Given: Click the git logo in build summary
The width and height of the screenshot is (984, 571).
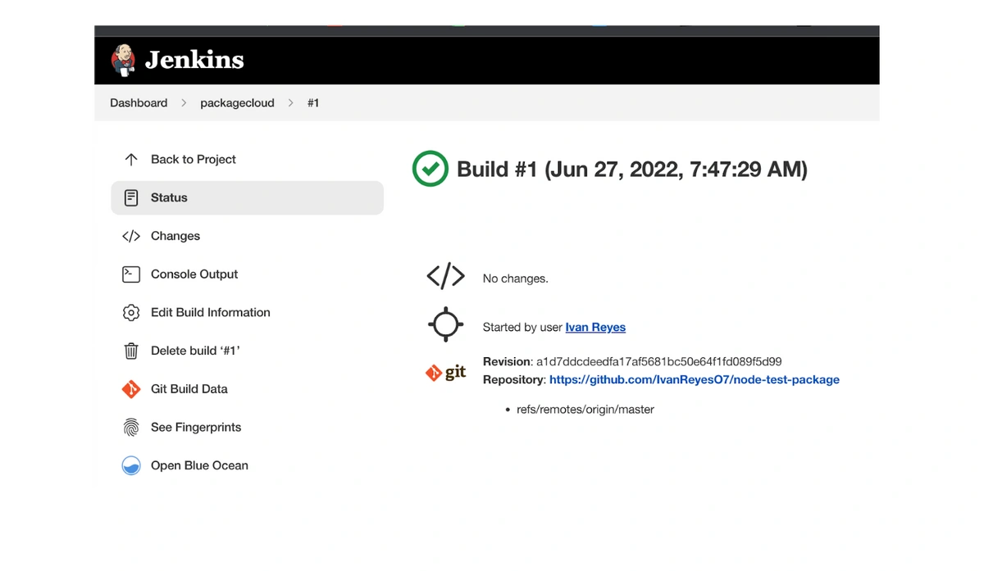Looking at the screenshot, I should click(x=446, y=373).
